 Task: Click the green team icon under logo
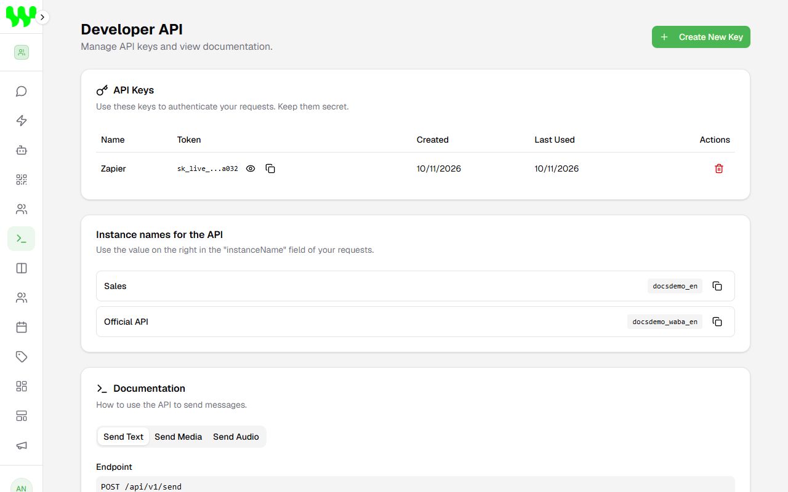pos(22,52)
